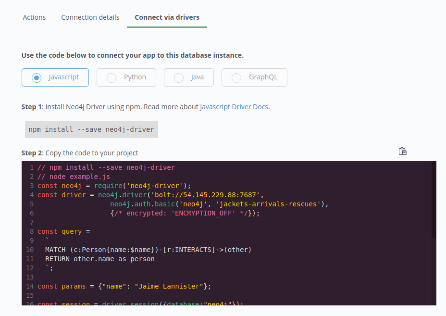Click the MATCH query line in code
The image size is (446, 316).
148,250
